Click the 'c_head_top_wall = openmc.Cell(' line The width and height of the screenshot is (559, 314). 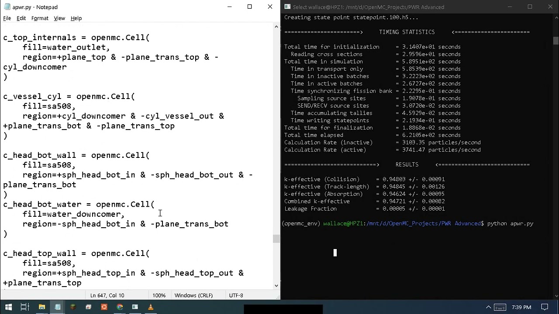(76, 253)
